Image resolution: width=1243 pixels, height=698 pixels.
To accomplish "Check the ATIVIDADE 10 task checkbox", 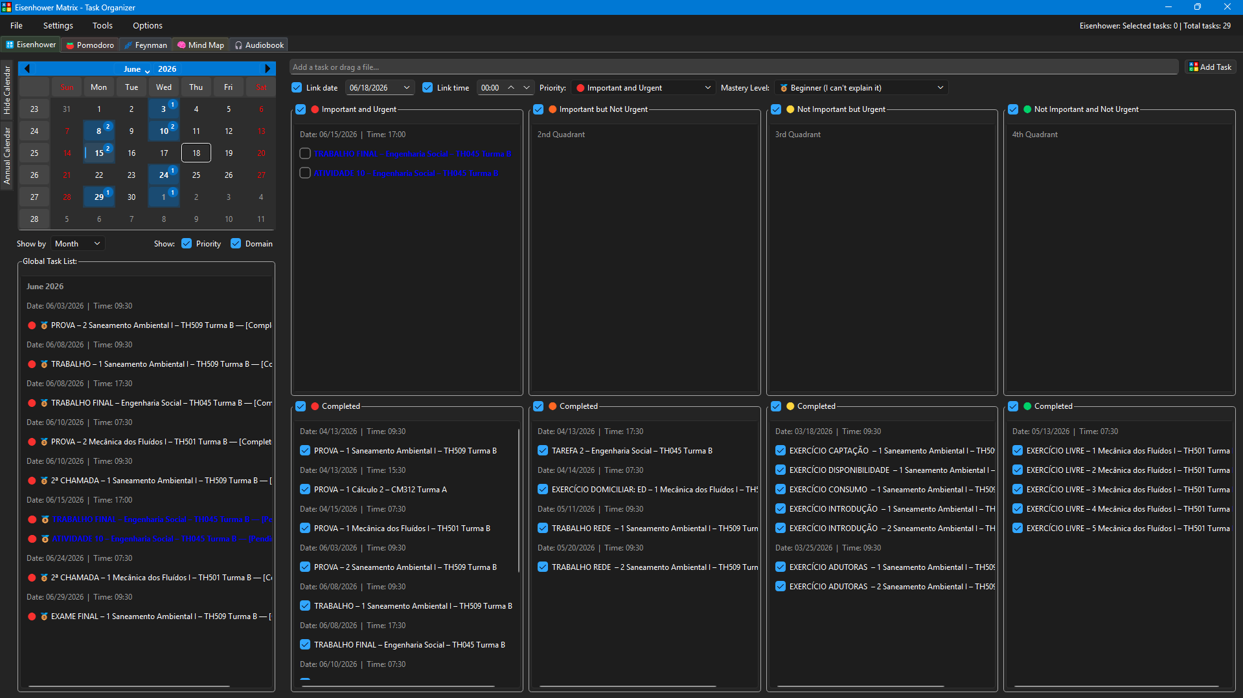I will [x=305, y=173].
